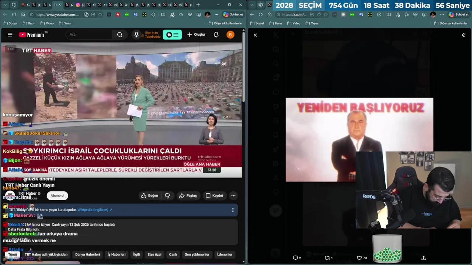
Task: Open the Oluştur create menu
Action: [x=196, y=35]
